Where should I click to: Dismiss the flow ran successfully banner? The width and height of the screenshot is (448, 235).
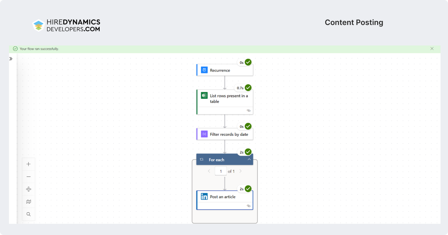pyautogui.click(x=432, y=48)
